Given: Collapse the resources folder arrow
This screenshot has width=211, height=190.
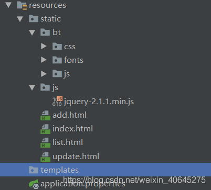Looking at the screenshot, I should (x=8, y=5).
